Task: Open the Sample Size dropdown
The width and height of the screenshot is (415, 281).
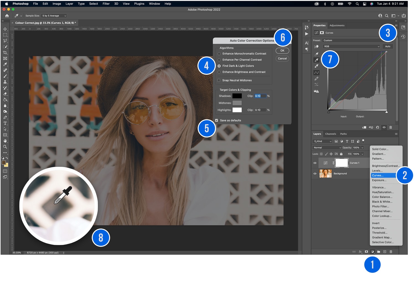Action: (x=54, y=15)
